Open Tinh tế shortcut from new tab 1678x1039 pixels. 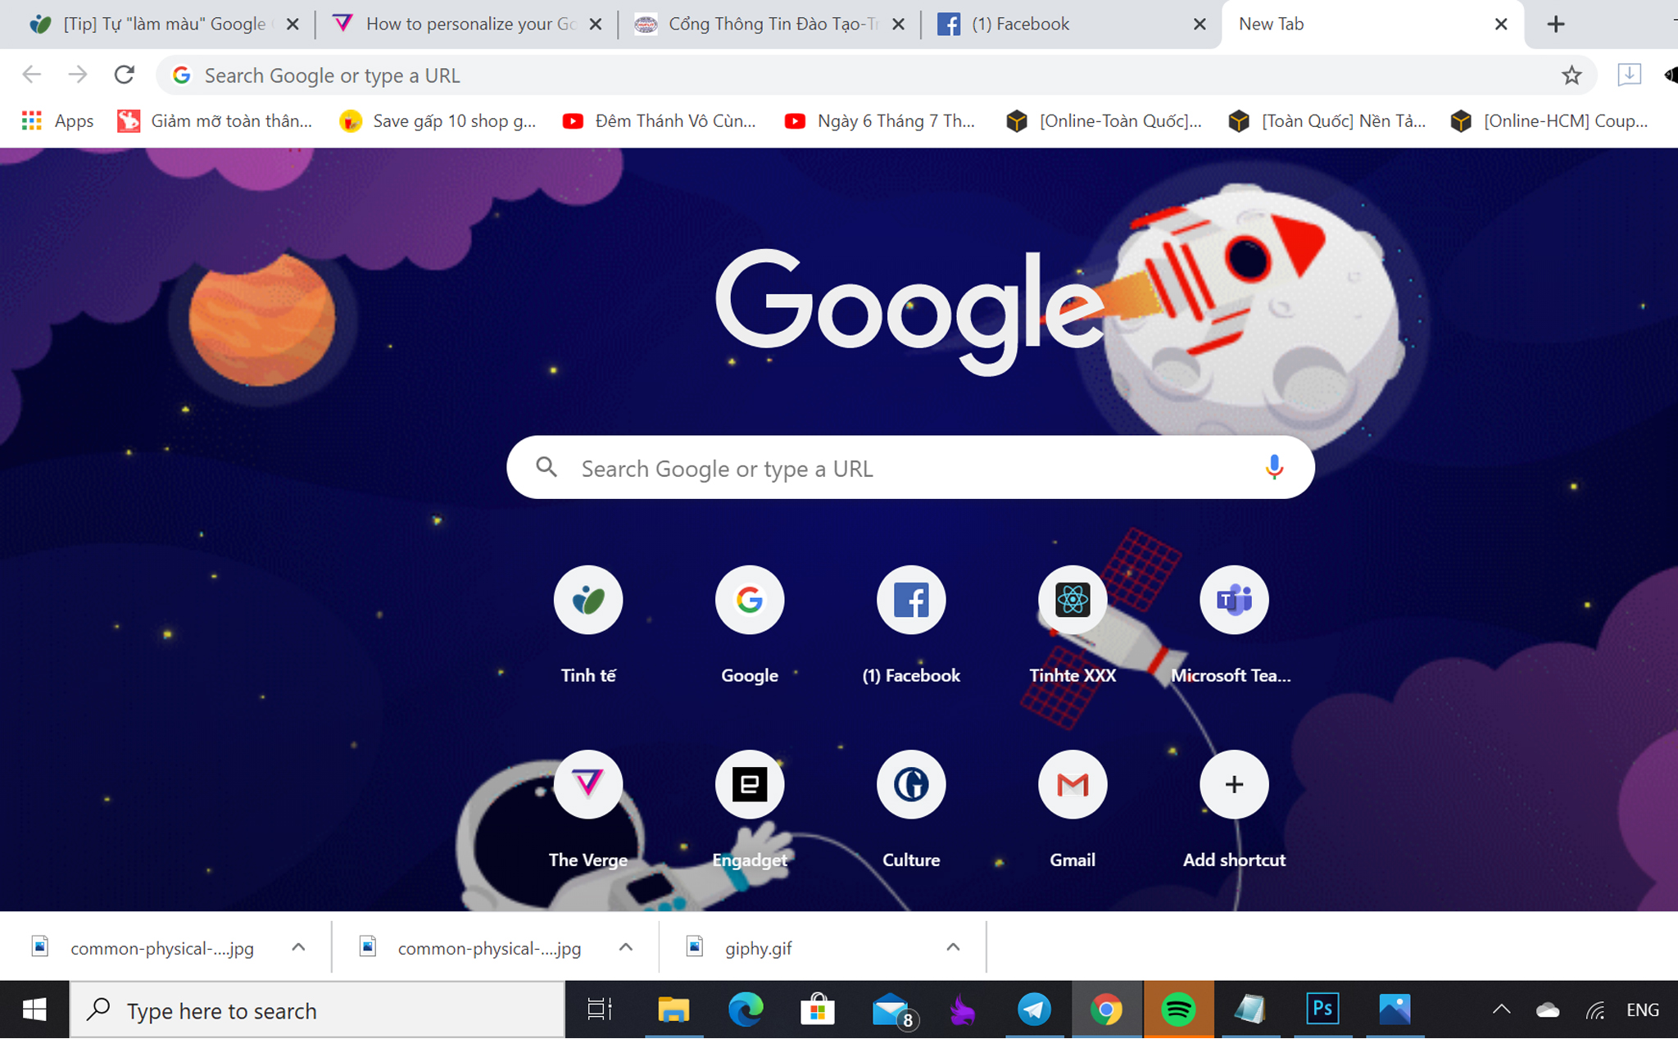[587, 599]
